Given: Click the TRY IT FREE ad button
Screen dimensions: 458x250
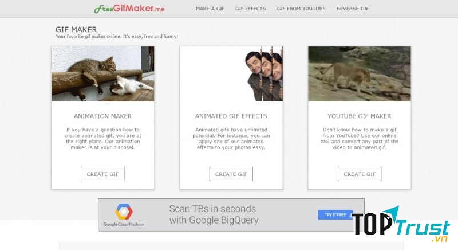Looking at the screenshot, I should pyautogui.click(x=335, y=215).
